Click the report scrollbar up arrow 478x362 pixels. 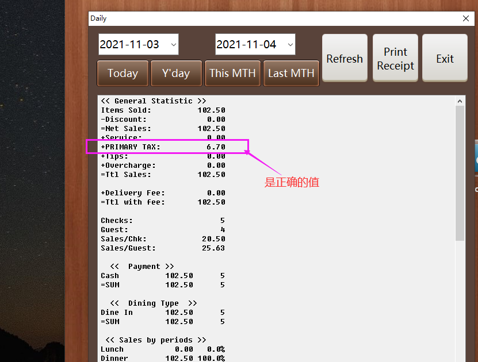pos(460,101)
